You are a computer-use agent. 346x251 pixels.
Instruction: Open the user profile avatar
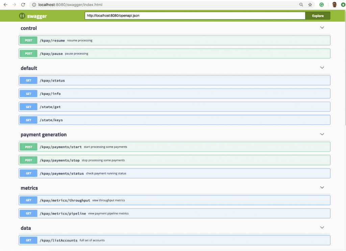click(x=334, y=5)
